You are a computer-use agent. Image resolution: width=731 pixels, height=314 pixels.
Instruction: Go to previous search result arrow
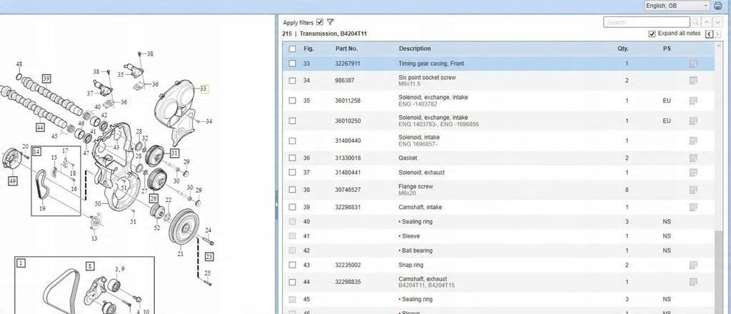(x=707, y=22)
